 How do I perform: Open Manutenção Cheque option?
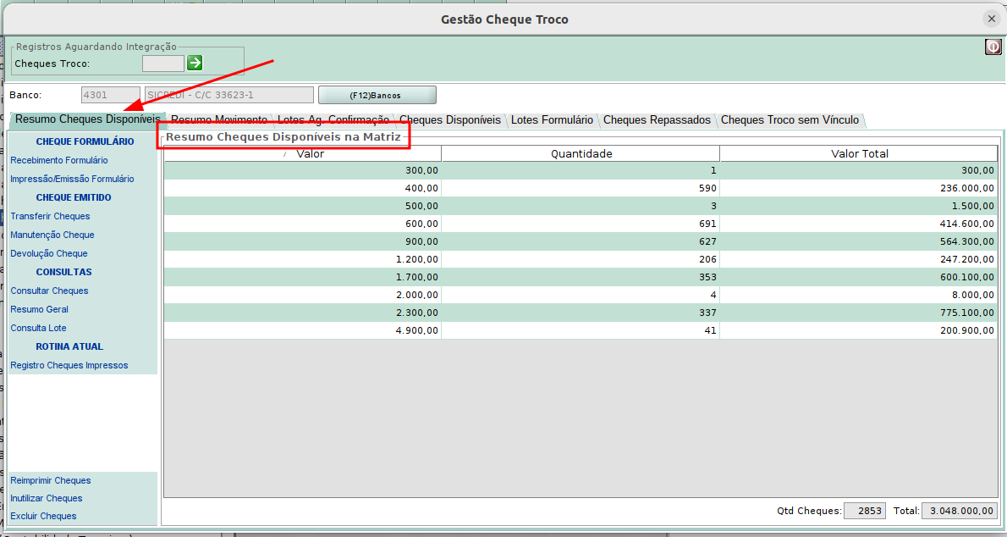click(x=52, y=235)
